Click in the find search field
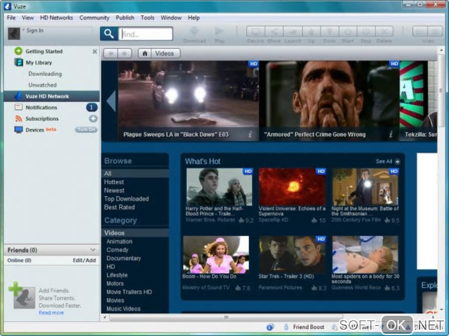449x336 pixels. (146, 34)
